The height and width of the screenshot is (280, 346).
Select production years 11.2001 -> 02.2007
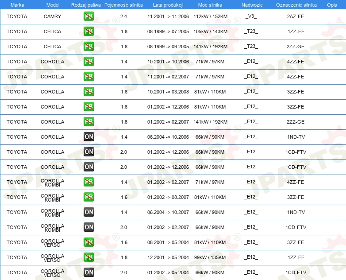[x=168, y=77]
